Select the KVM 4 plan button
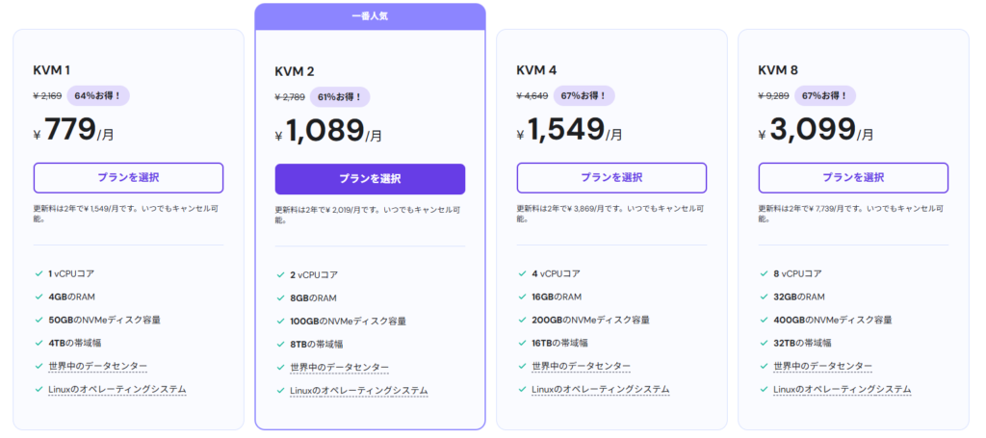Screen dimensions: 986x438 [611, 178]
